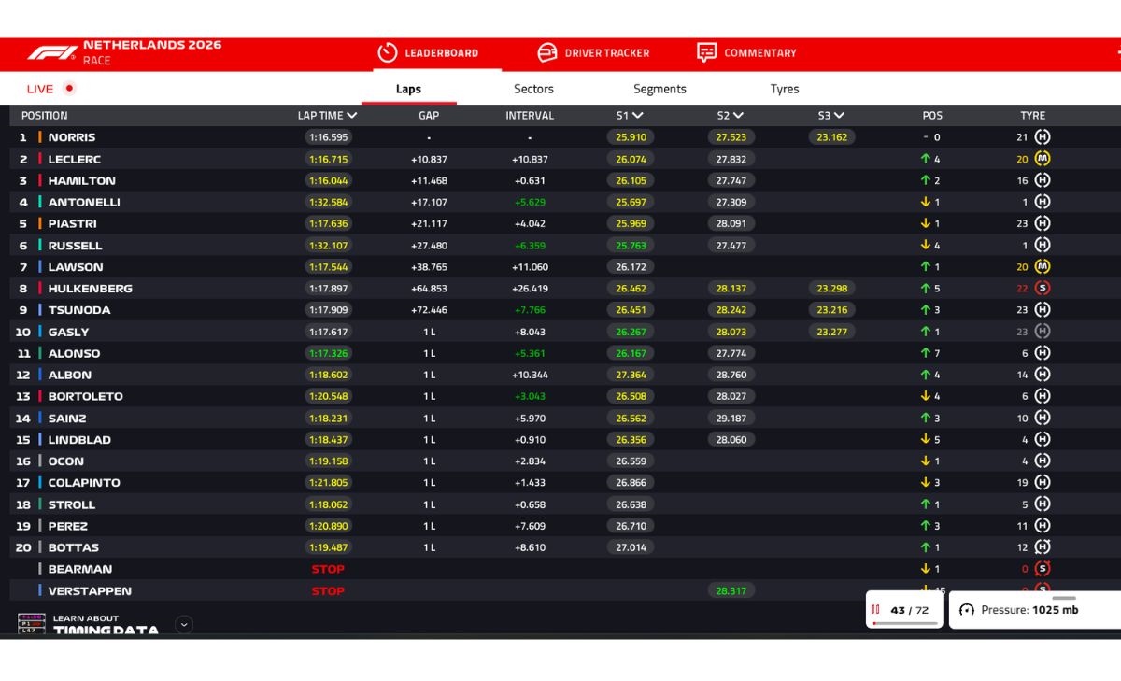Click Leclerc red team color bar
The height and width of the screenshot is (681, 1121).
(39, 159)
